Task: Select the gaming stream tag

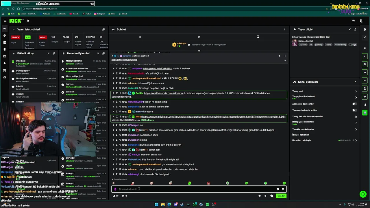Action: tap(319, 45)
